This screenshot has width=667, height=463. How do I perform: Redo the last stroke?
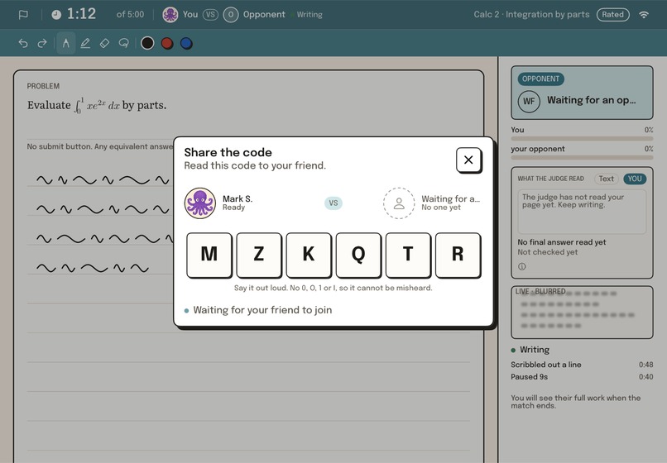(x=42, y=43)
